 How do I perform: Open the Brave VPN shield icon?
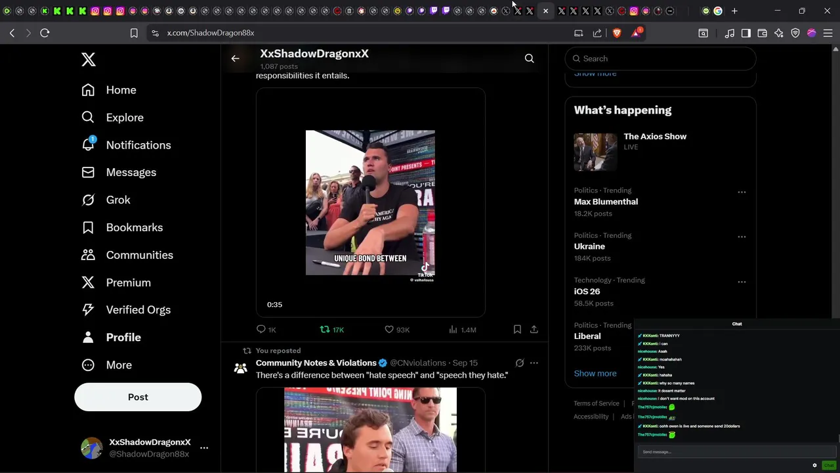[795, 33]
